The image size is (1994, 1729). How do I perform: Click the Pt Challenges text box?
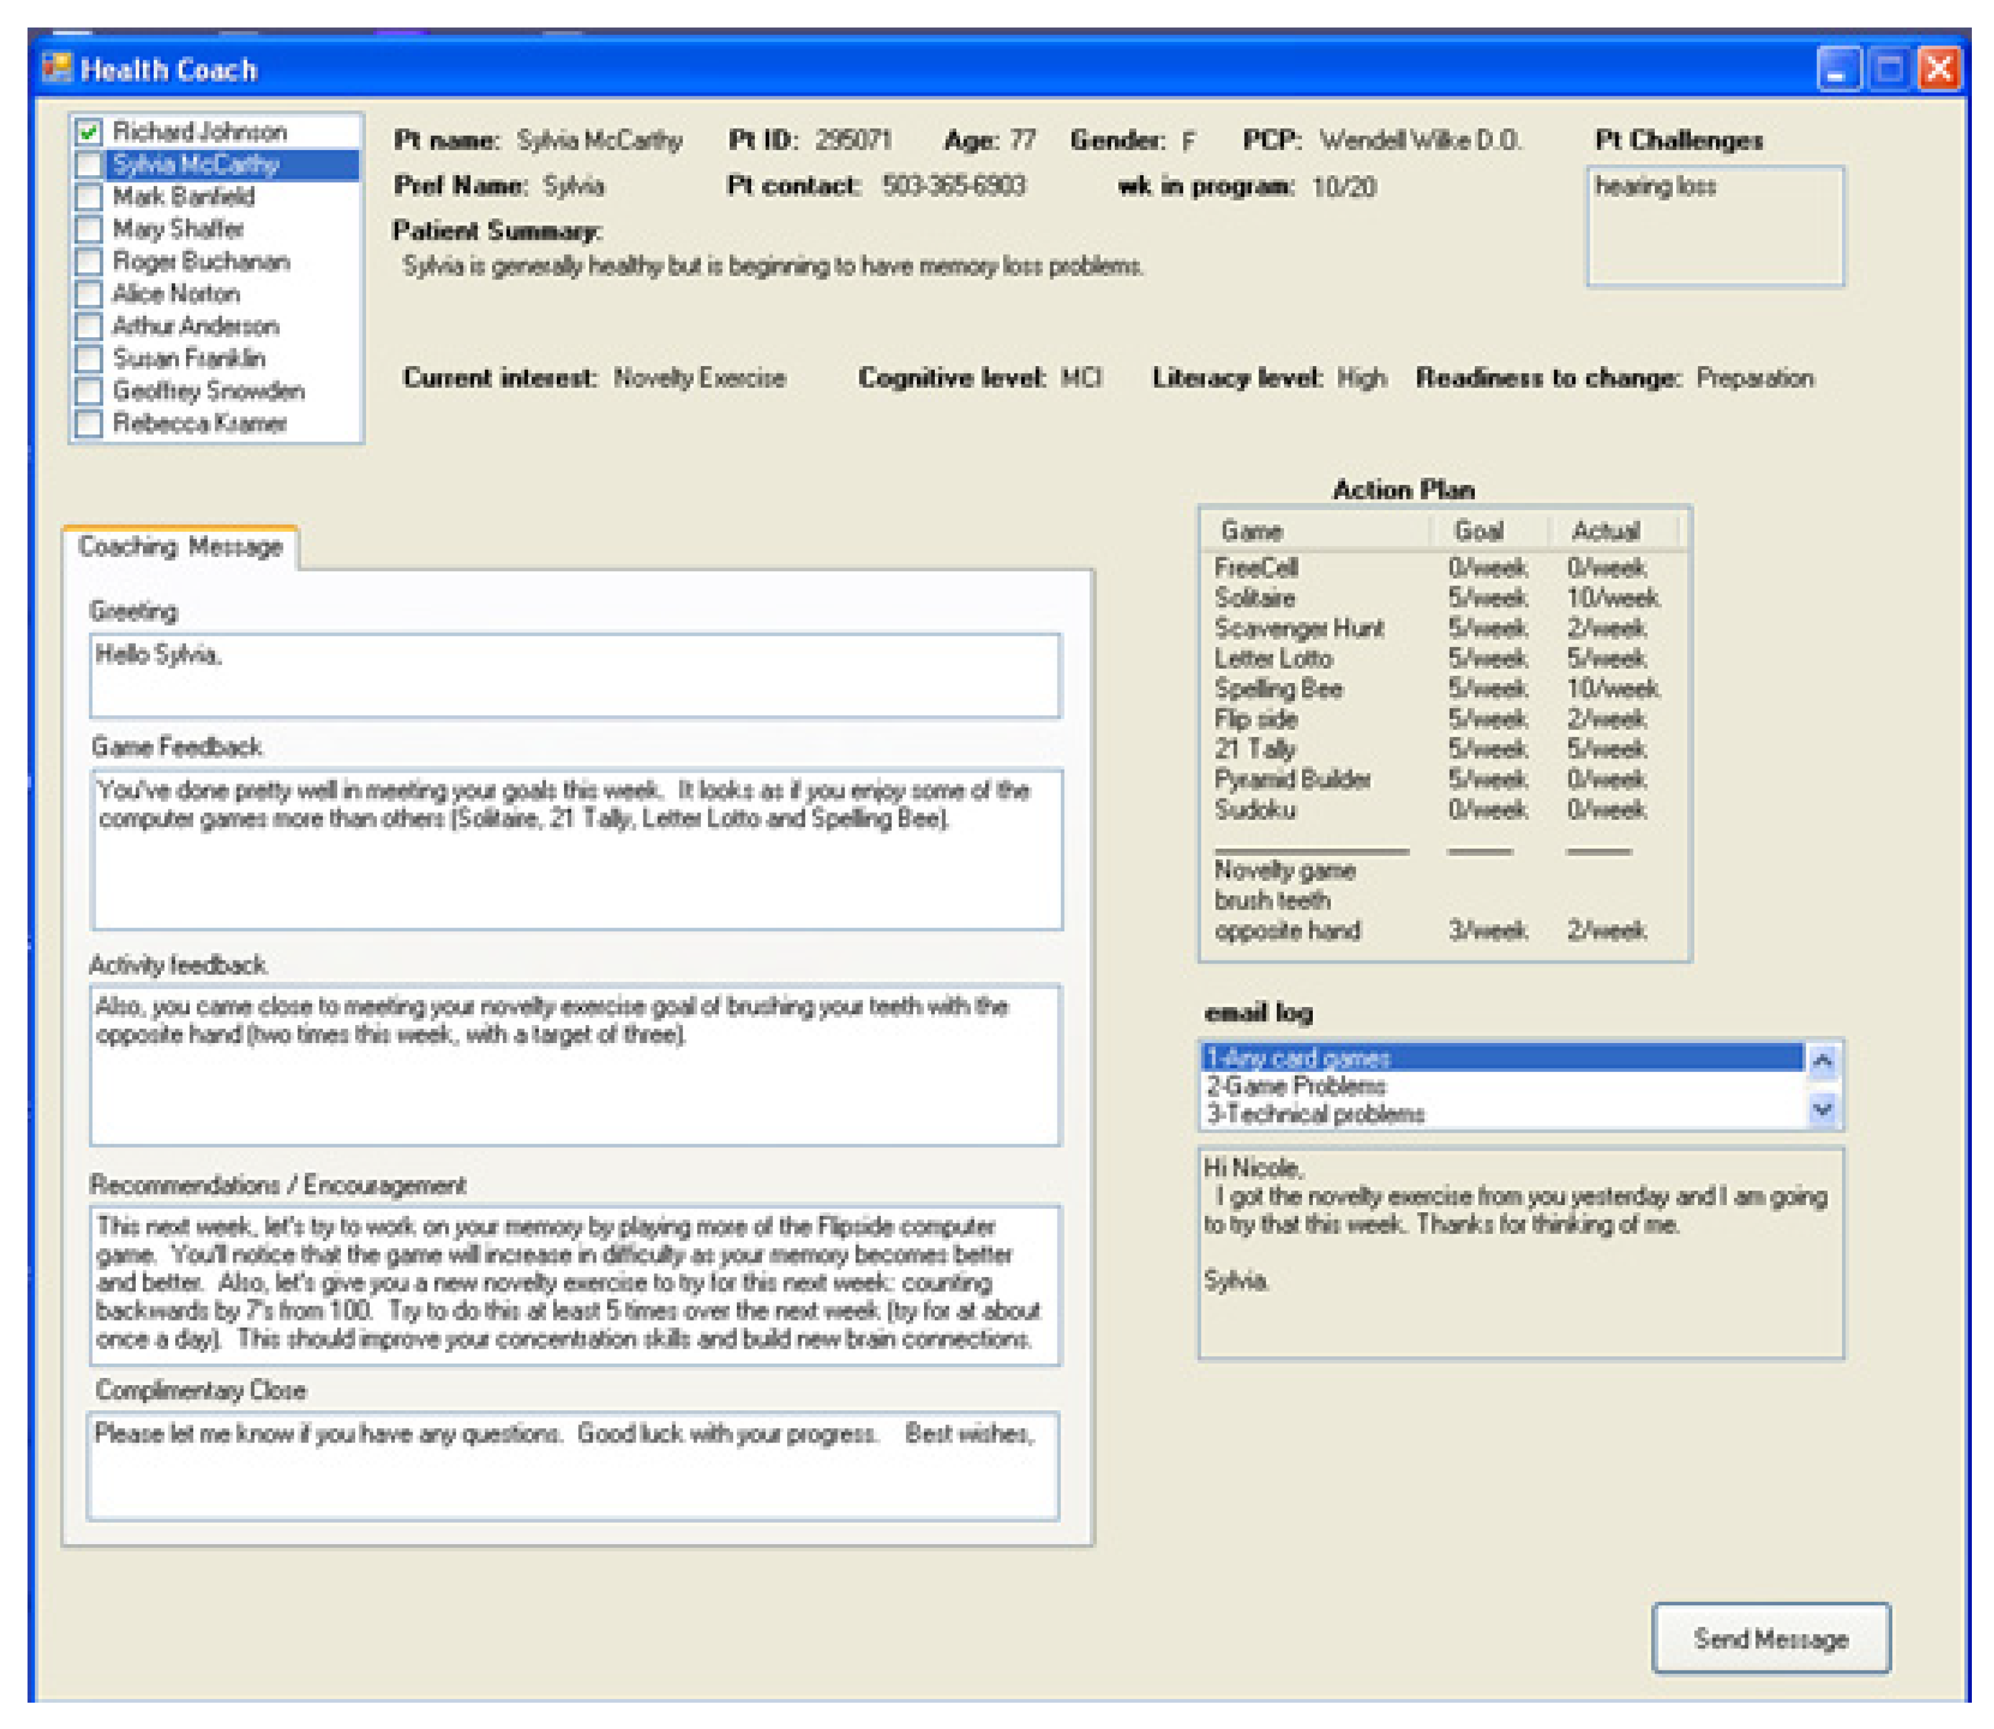click(1714, 227)
